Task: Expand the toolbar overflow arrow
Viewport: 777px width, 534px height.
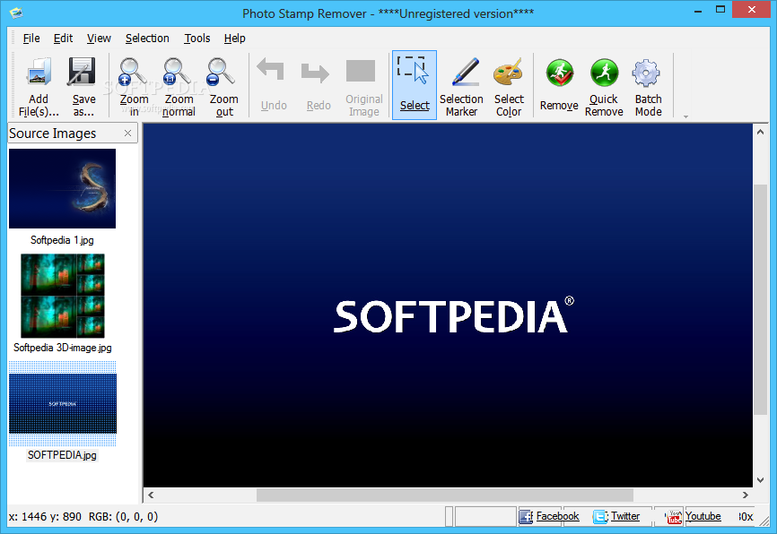Action: (685, 116)
